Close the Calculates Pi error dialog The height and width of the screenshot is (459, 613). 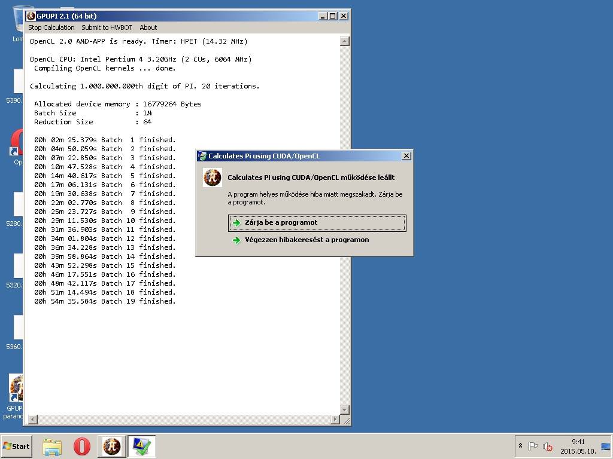point(406,156)
